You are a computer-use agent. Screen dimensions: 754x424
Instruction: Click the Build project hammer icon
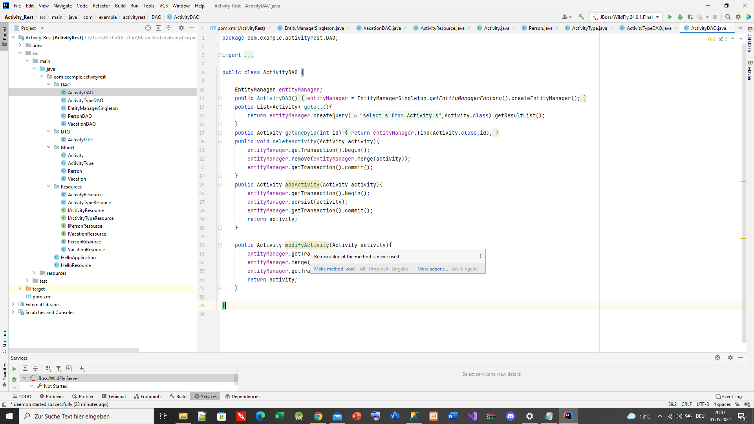click(581, 17)
